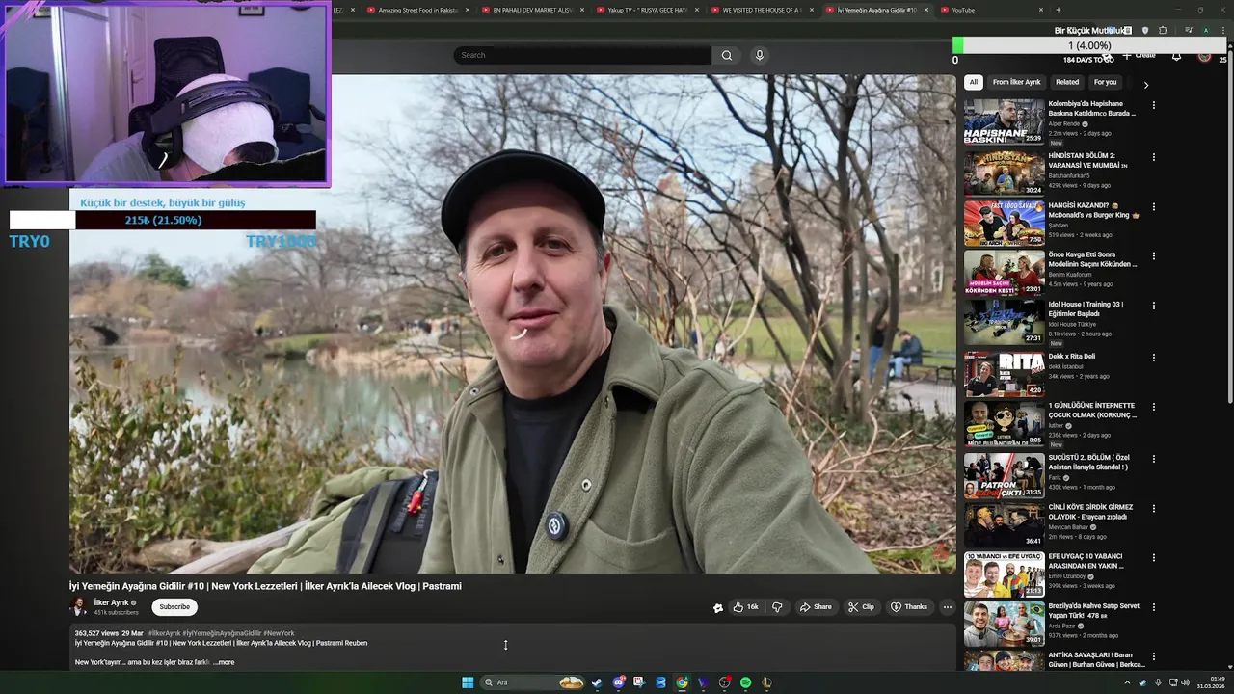Click the video title text
1234x694 pixels.
point(265,586)
